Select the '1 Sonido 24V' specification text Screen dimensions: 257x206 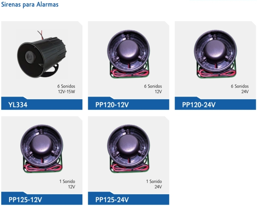point(154,184)
